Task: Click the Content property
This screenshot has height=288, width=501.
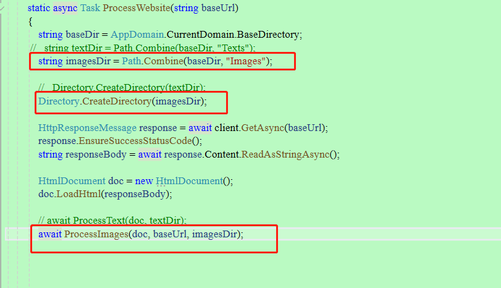Action: (x=222, y=155)
